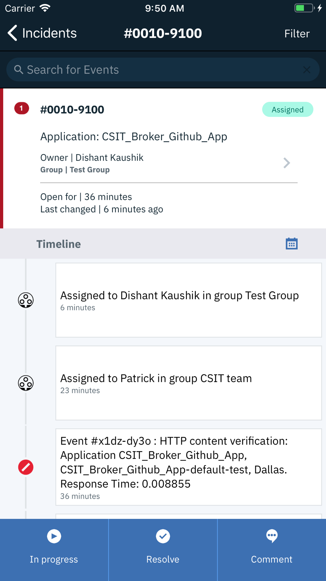Clear the search field with X

[306, 70]
